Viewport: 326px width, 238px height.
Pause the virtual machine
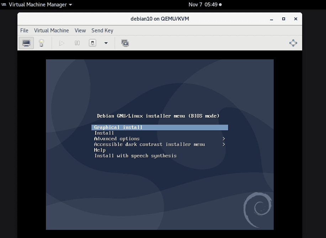point(77,43)
